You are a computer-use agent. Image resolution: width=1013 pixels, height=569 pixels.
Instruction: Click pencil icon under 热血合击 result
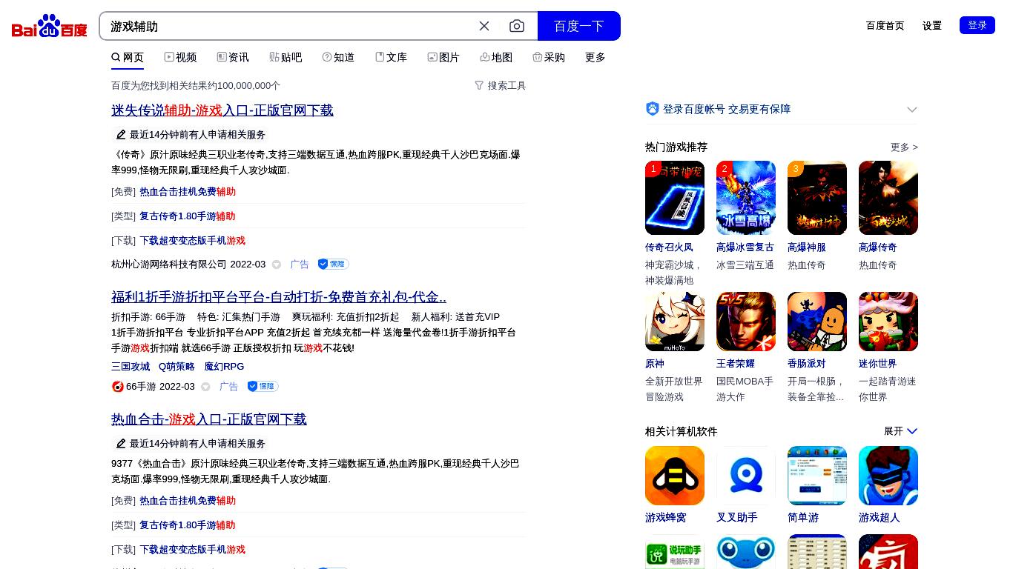point(121,444)
